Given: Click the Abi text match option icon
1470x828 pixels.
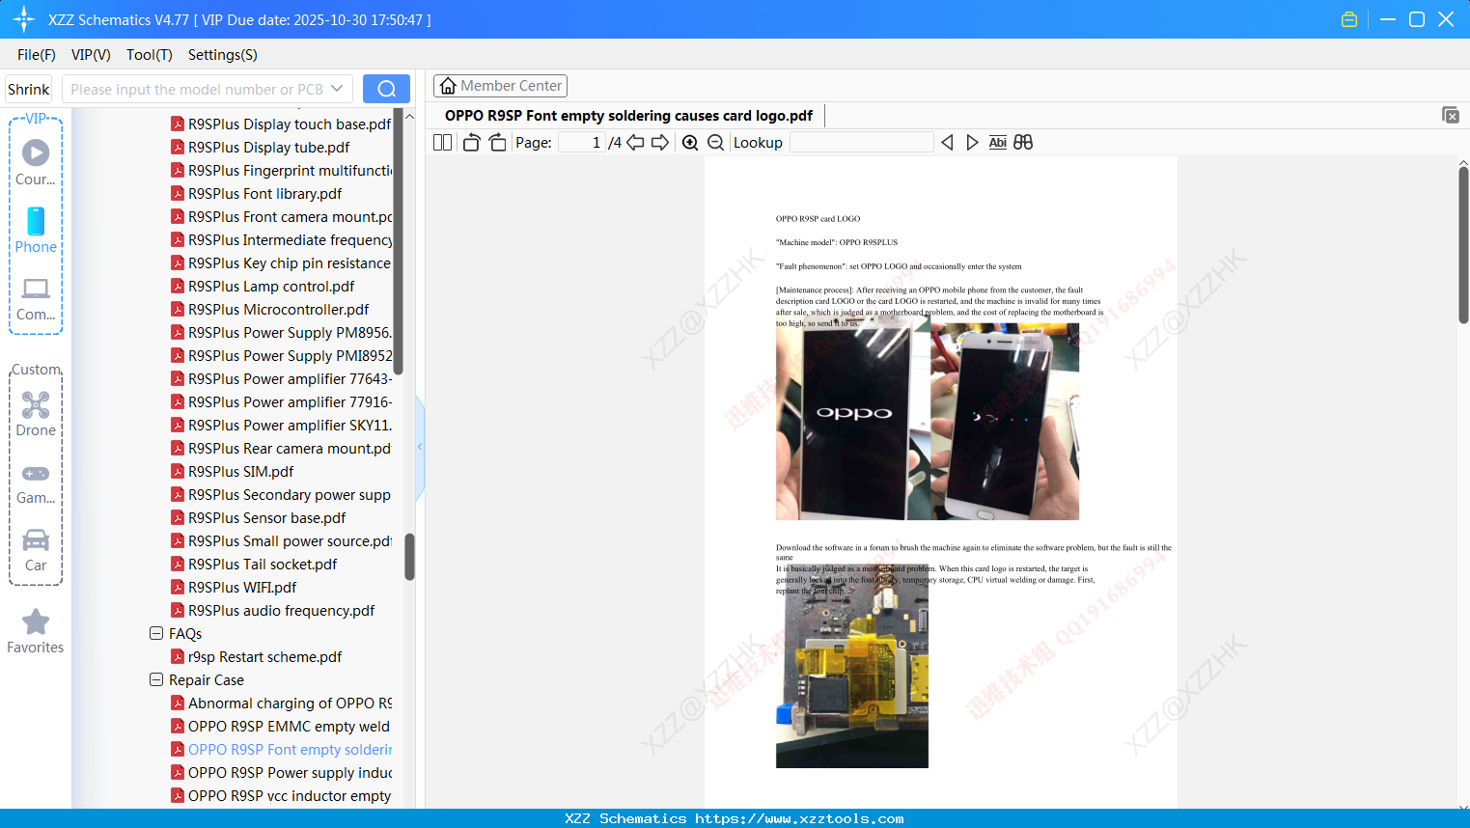Looking at the screenshot, I should click(998, 143).
